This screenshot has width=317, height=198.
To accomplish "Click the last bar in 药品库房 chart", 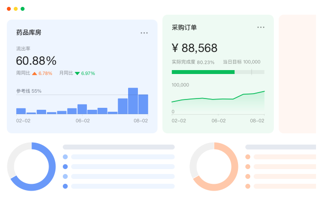I will (x=143, y=104).
